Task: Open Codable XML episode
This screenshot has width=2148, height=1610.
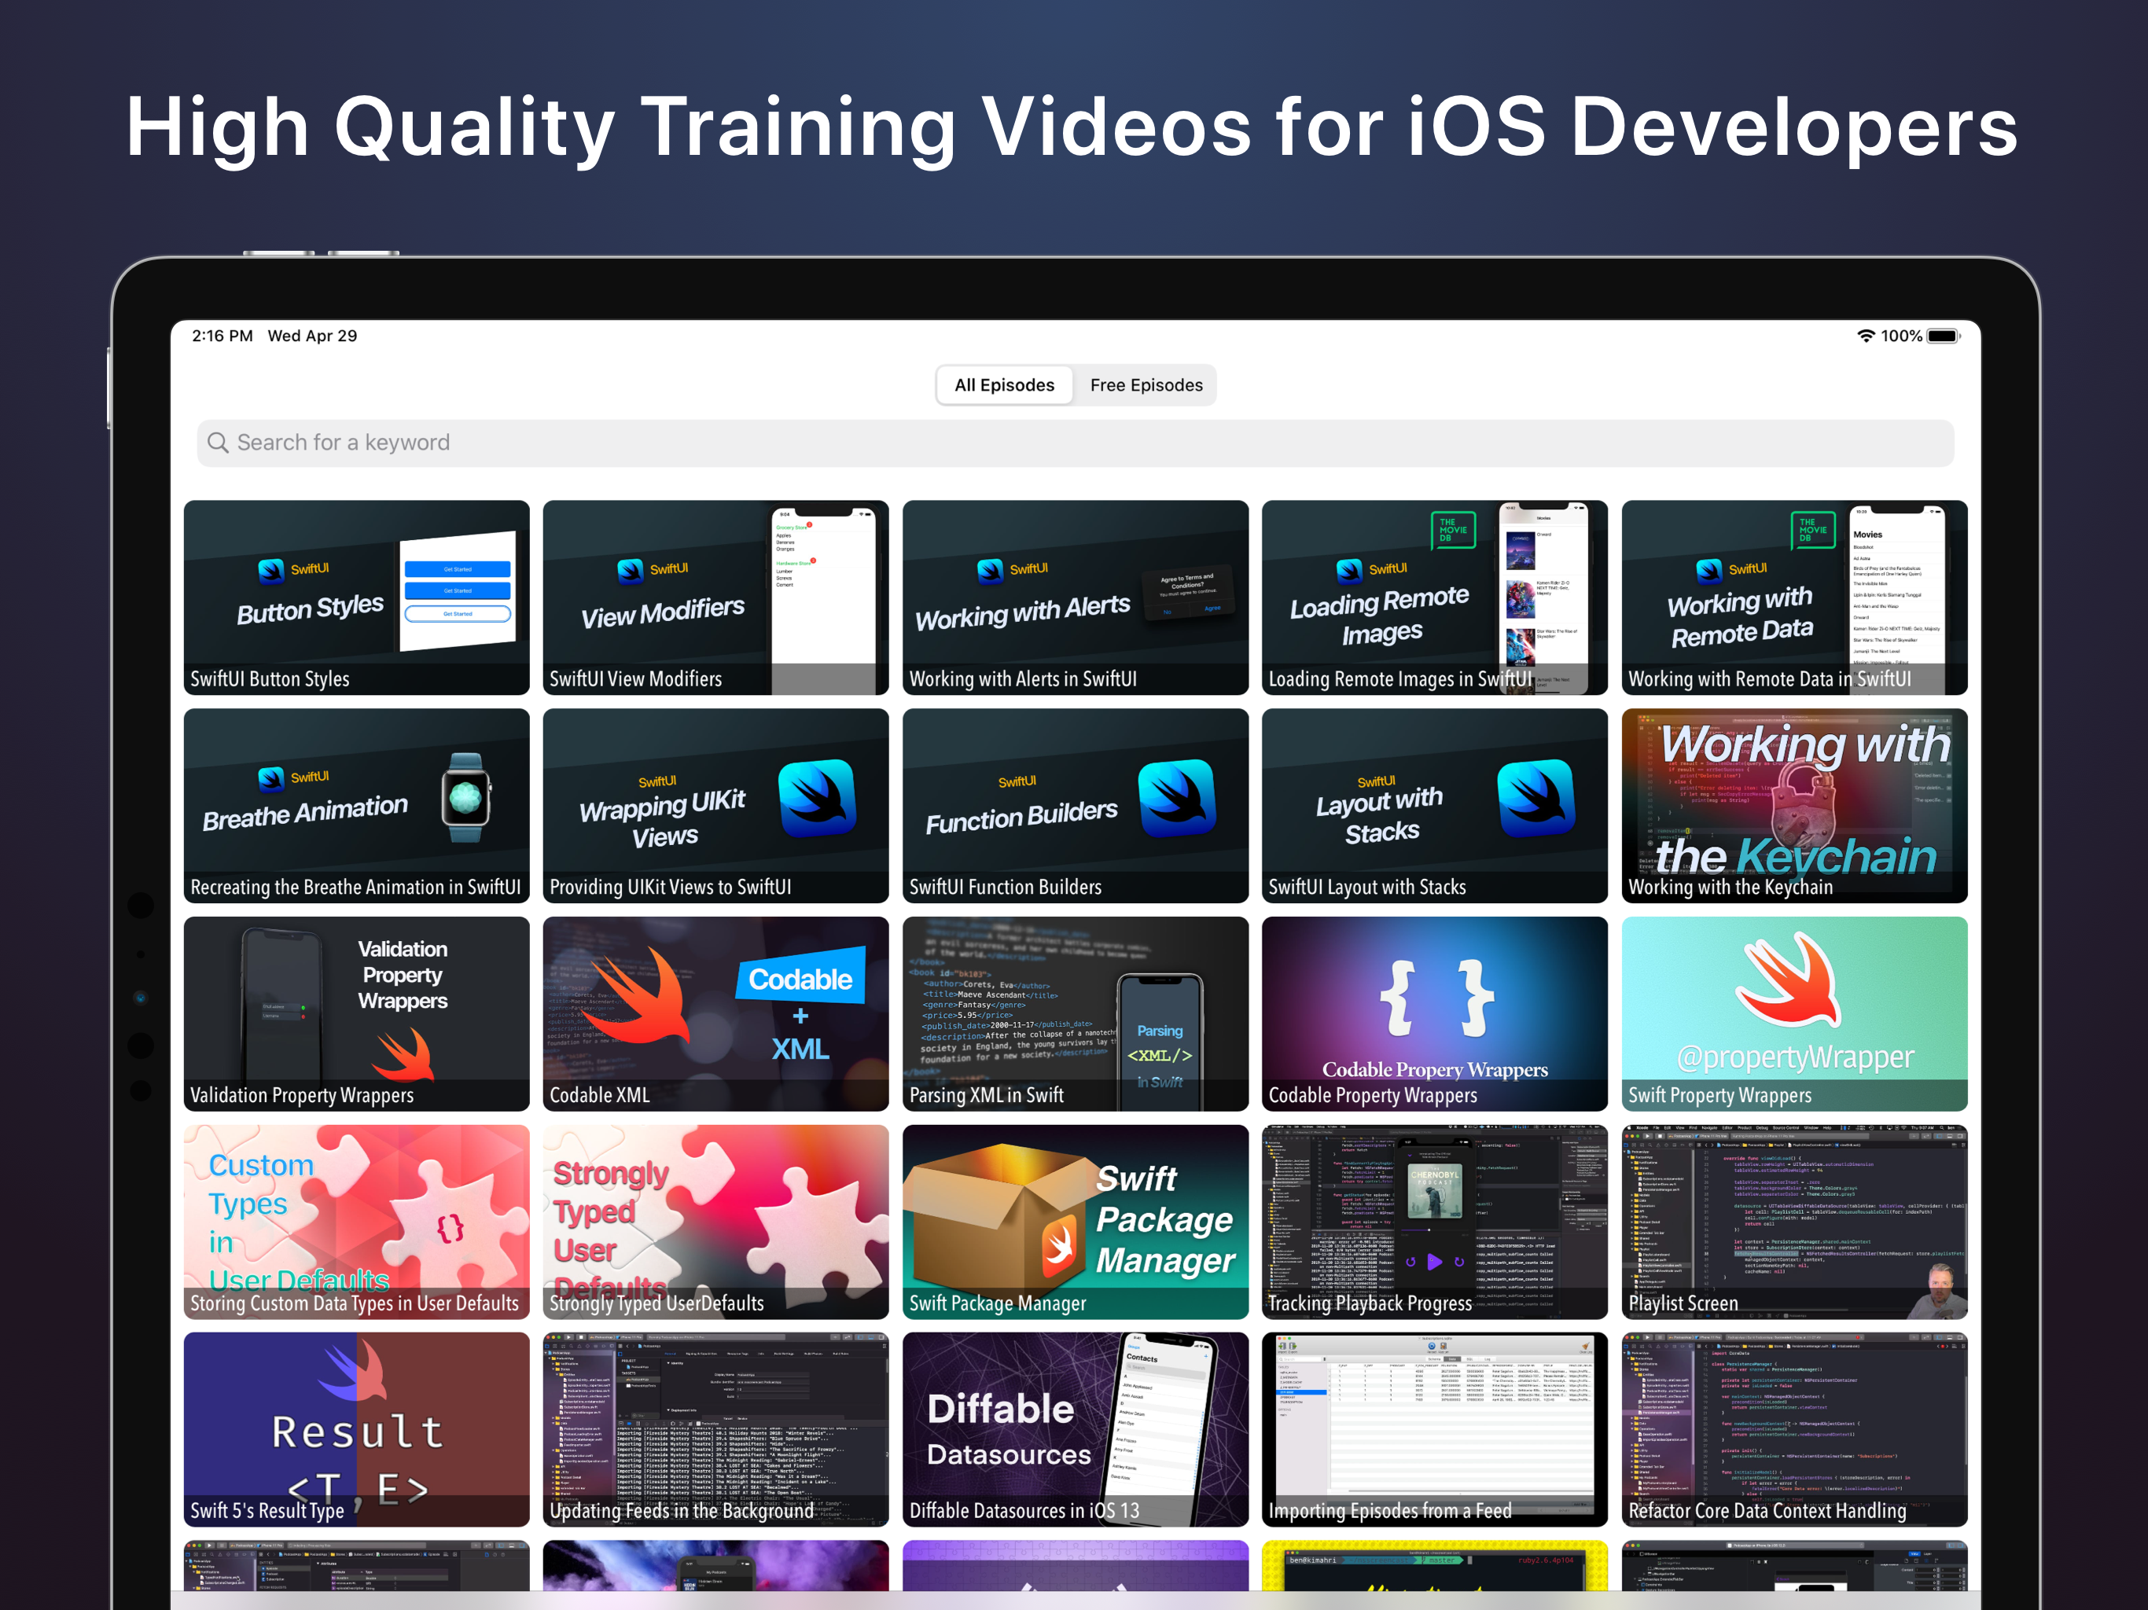Action: pos(715,1014)
